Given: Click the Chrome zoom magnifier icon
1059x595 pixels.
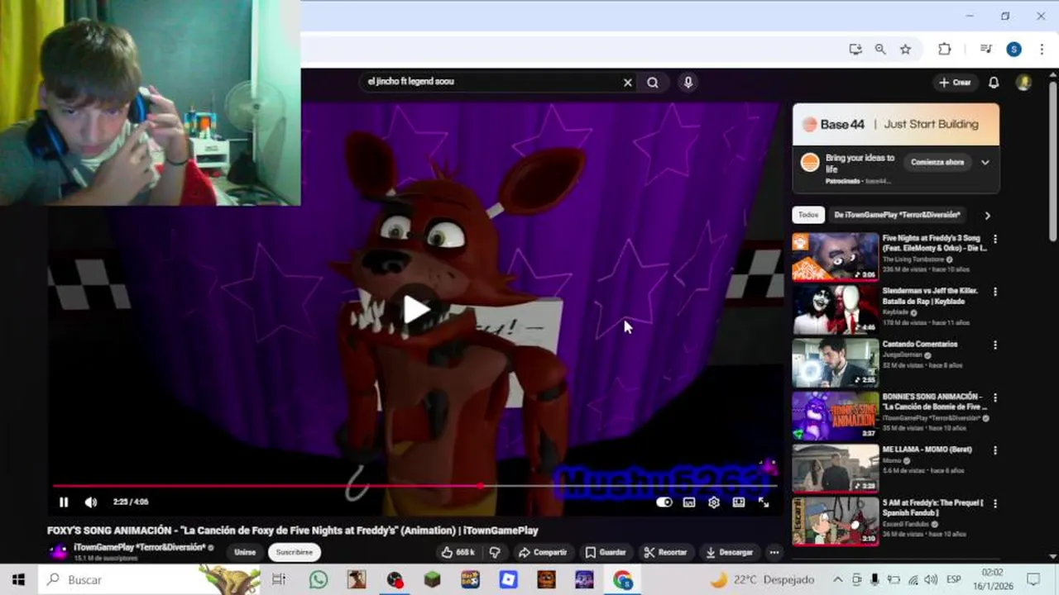Looking at the screenshot, I should pyautogui.click(x=880, y=50).
